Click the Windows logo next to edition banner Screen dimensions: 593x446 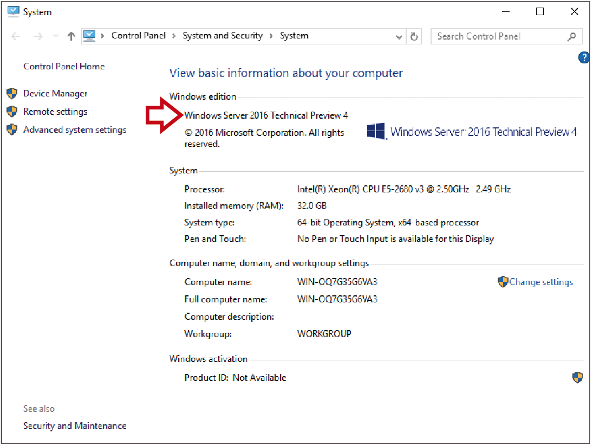(x=376, y=131)
